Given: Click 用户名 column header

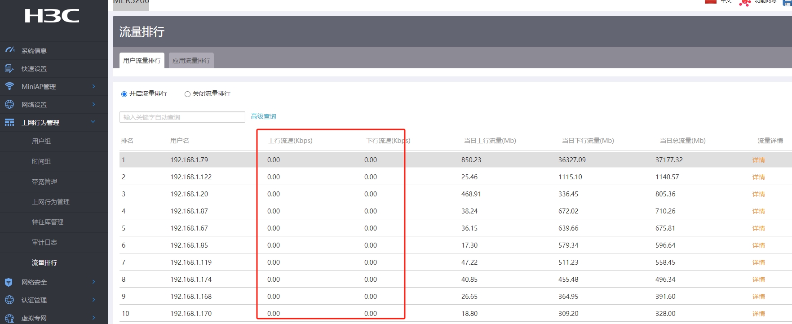Looking at the screenshot, I should point(180,141).
